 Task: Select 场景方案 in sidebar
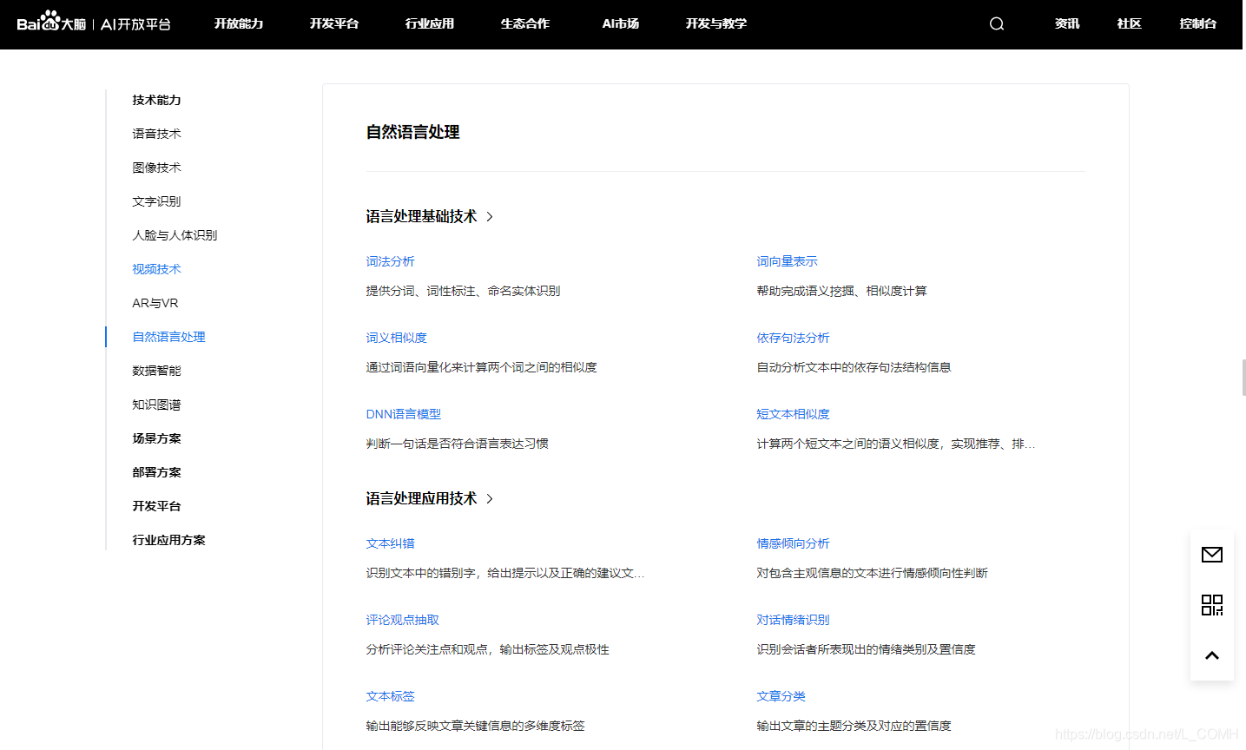[157, 438]
